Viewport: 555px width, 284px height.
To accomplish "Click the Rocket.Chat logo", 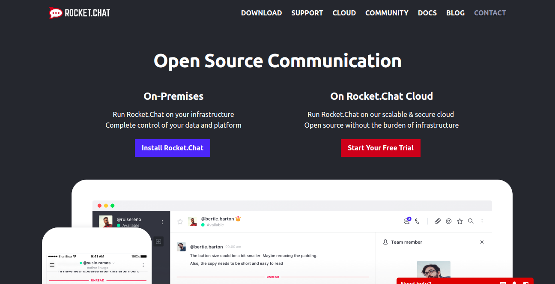I will point(80,13).
